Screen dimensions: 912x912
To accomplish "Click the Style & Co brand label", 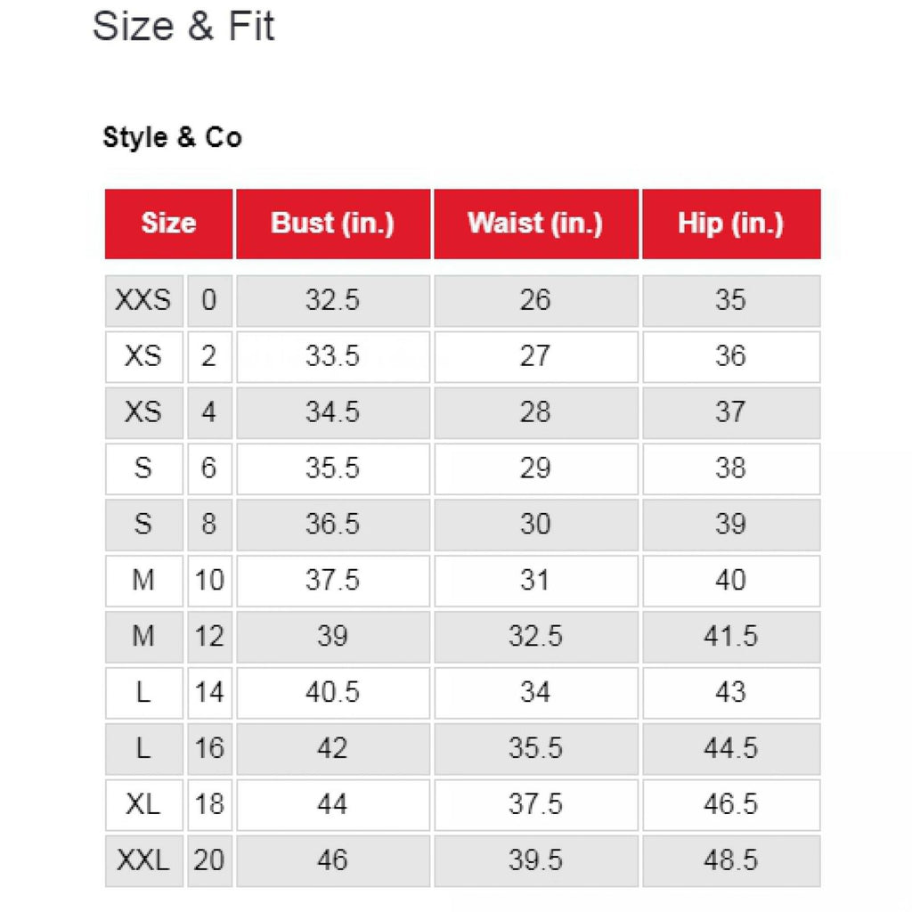I will [x=172, y=138].
